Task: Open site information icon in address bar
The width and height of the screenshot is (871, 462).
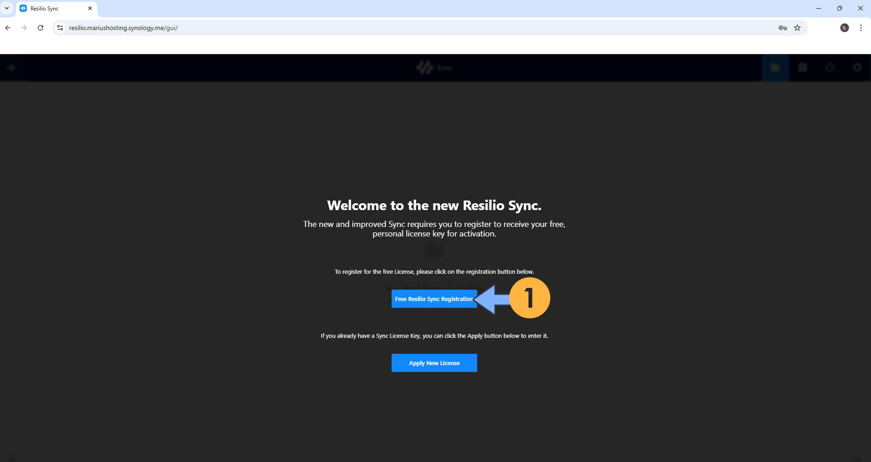Action: click(60, 28)
